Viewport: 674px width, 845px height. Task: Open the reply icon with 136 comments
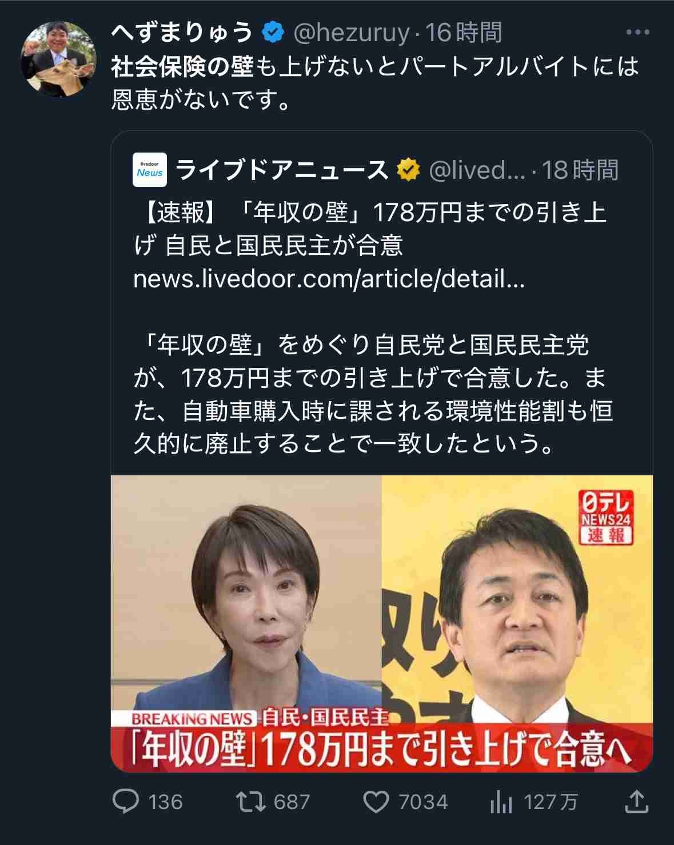(x=126, y=801)
